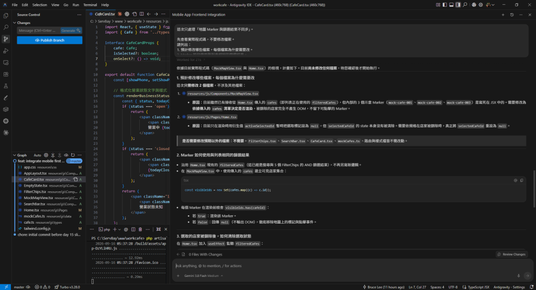Toggle bottom panel visibility
Screen dimensions: 536x290
coord(451,5)
